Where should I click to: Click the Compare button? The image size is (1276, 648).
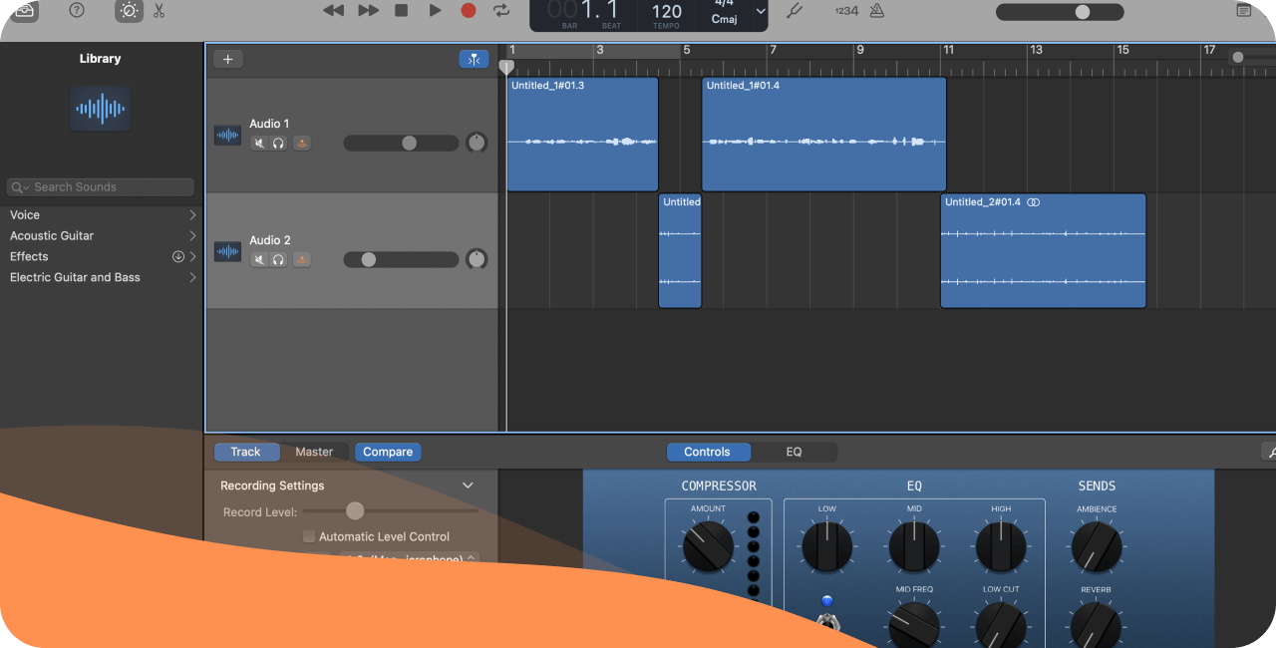pyautogui.click(x=388, y=452)
